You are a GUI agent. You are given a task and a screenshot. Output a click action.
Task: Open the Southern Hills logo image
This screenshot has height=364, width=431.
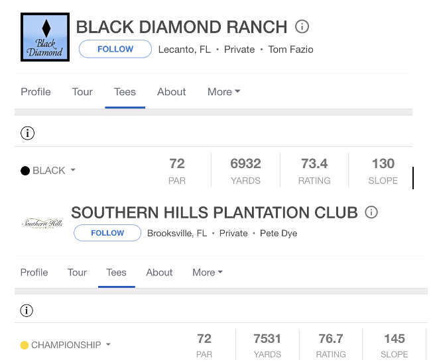[x=42, y=223]
